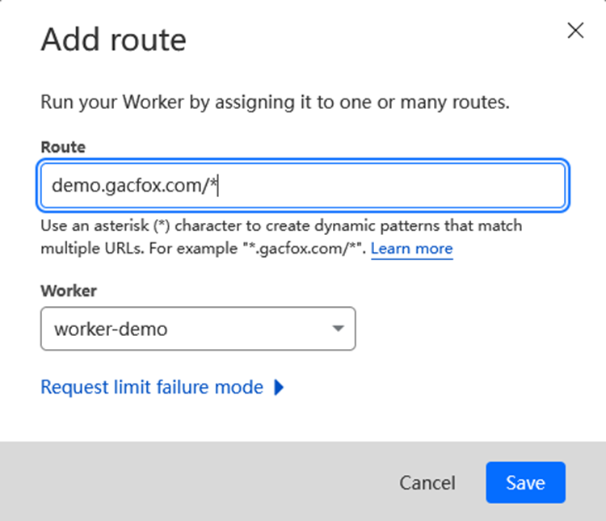Click the Worker field label

pyautogui.click(x=69, y=290)
